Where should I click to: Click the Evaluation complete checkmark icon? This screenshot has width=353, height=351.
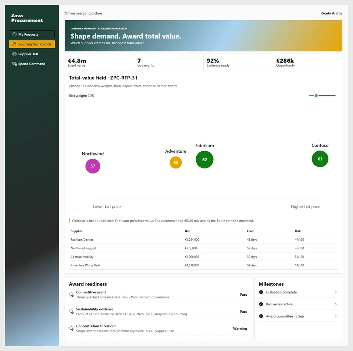(x=261, y=292)
